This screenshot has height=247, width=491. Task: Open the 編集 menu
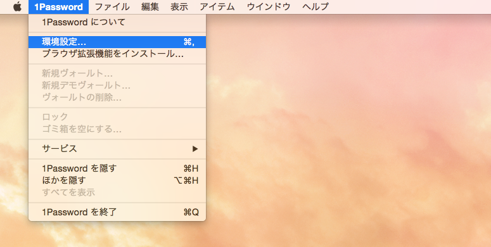coord(150,6)
